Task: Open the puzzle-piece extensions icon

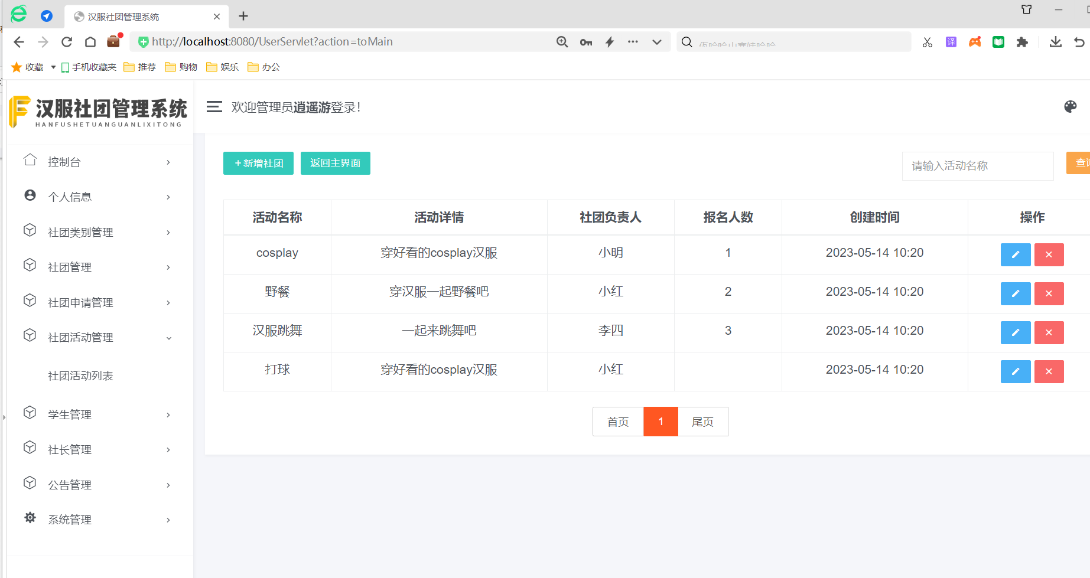Action: 1022,42
